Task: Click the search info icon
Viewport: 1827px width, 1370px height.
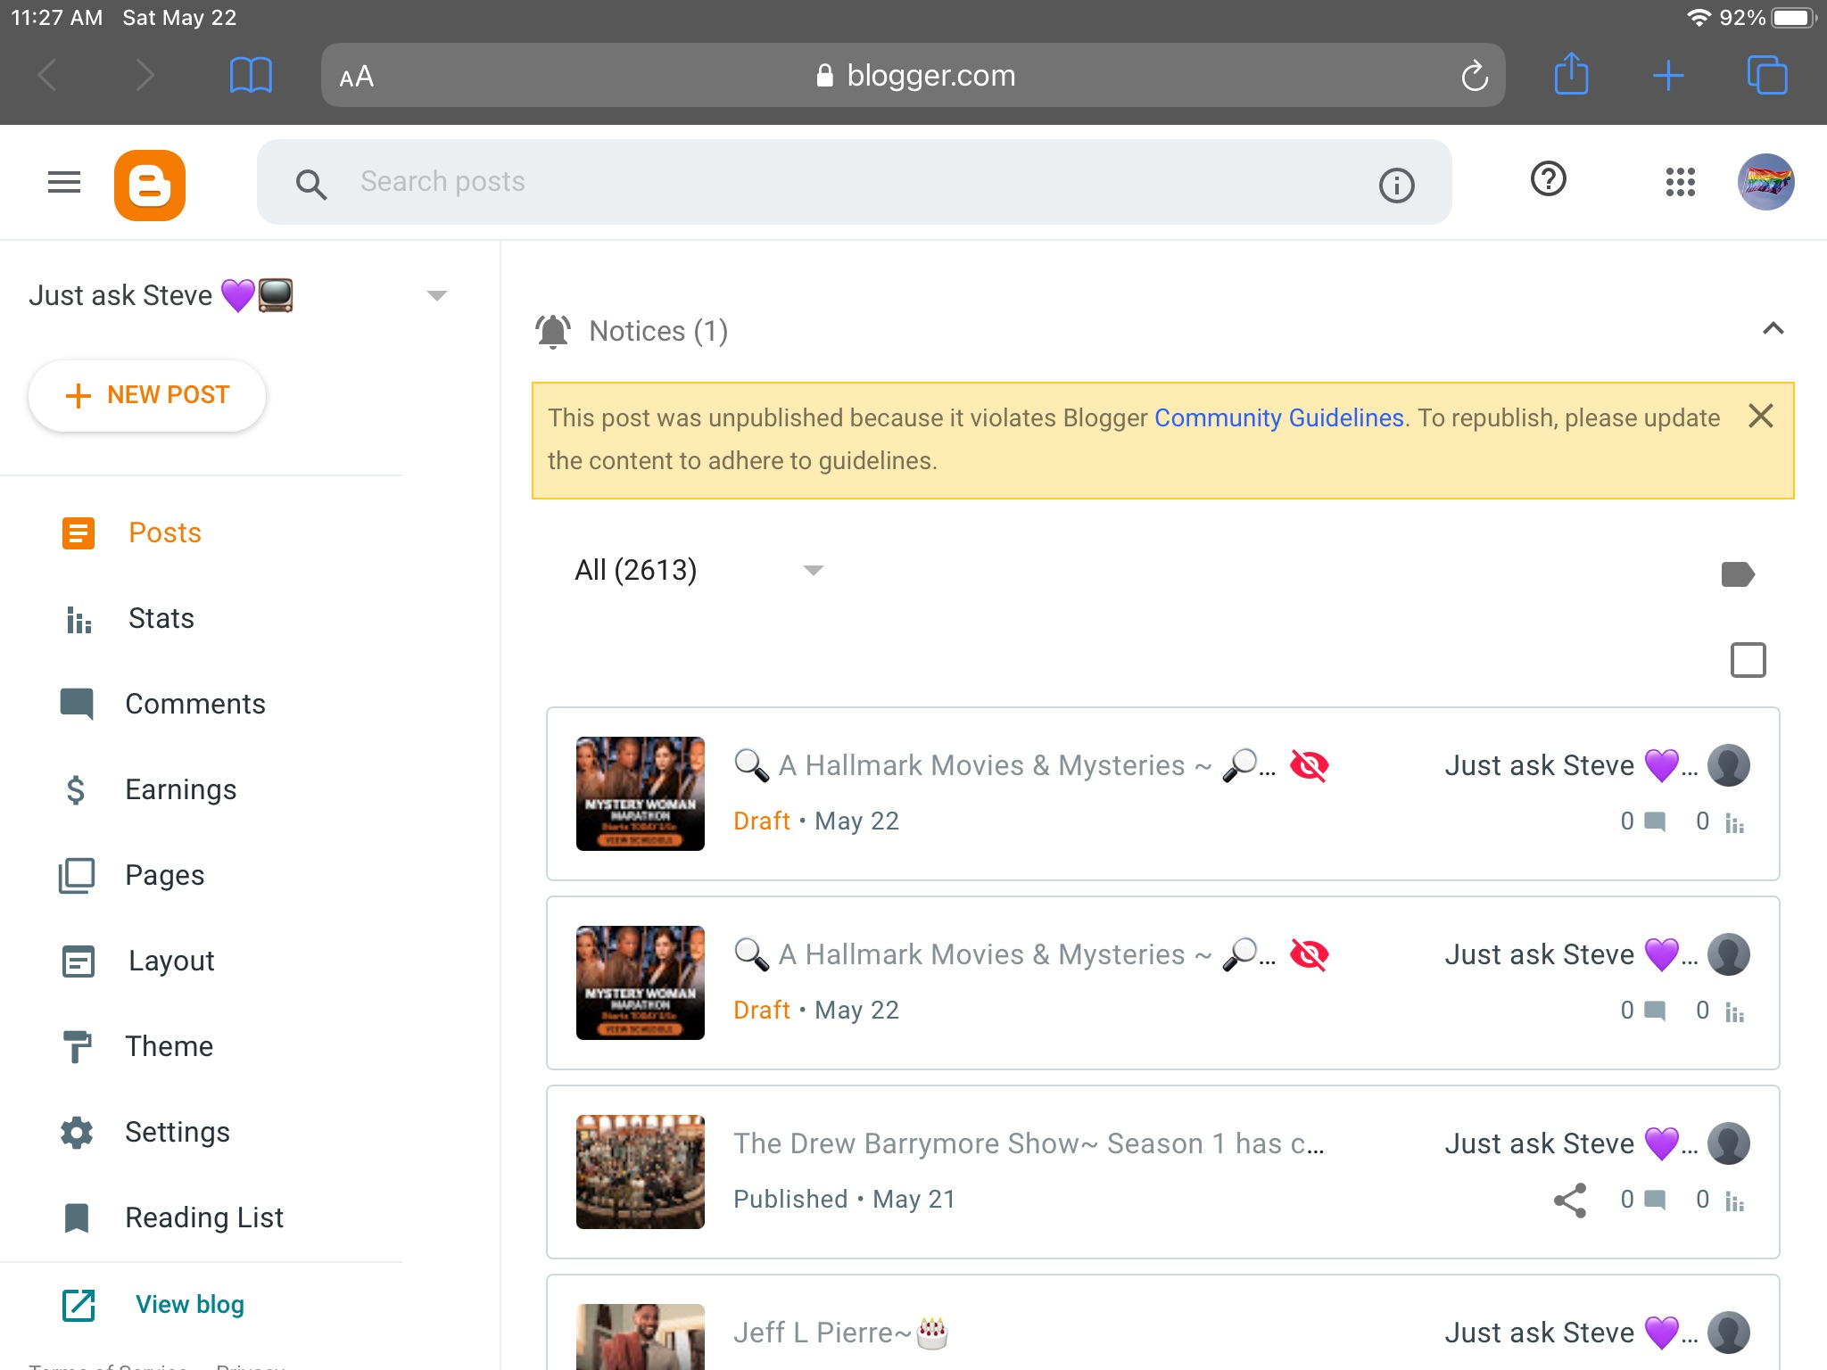Action: point(1396,185)
